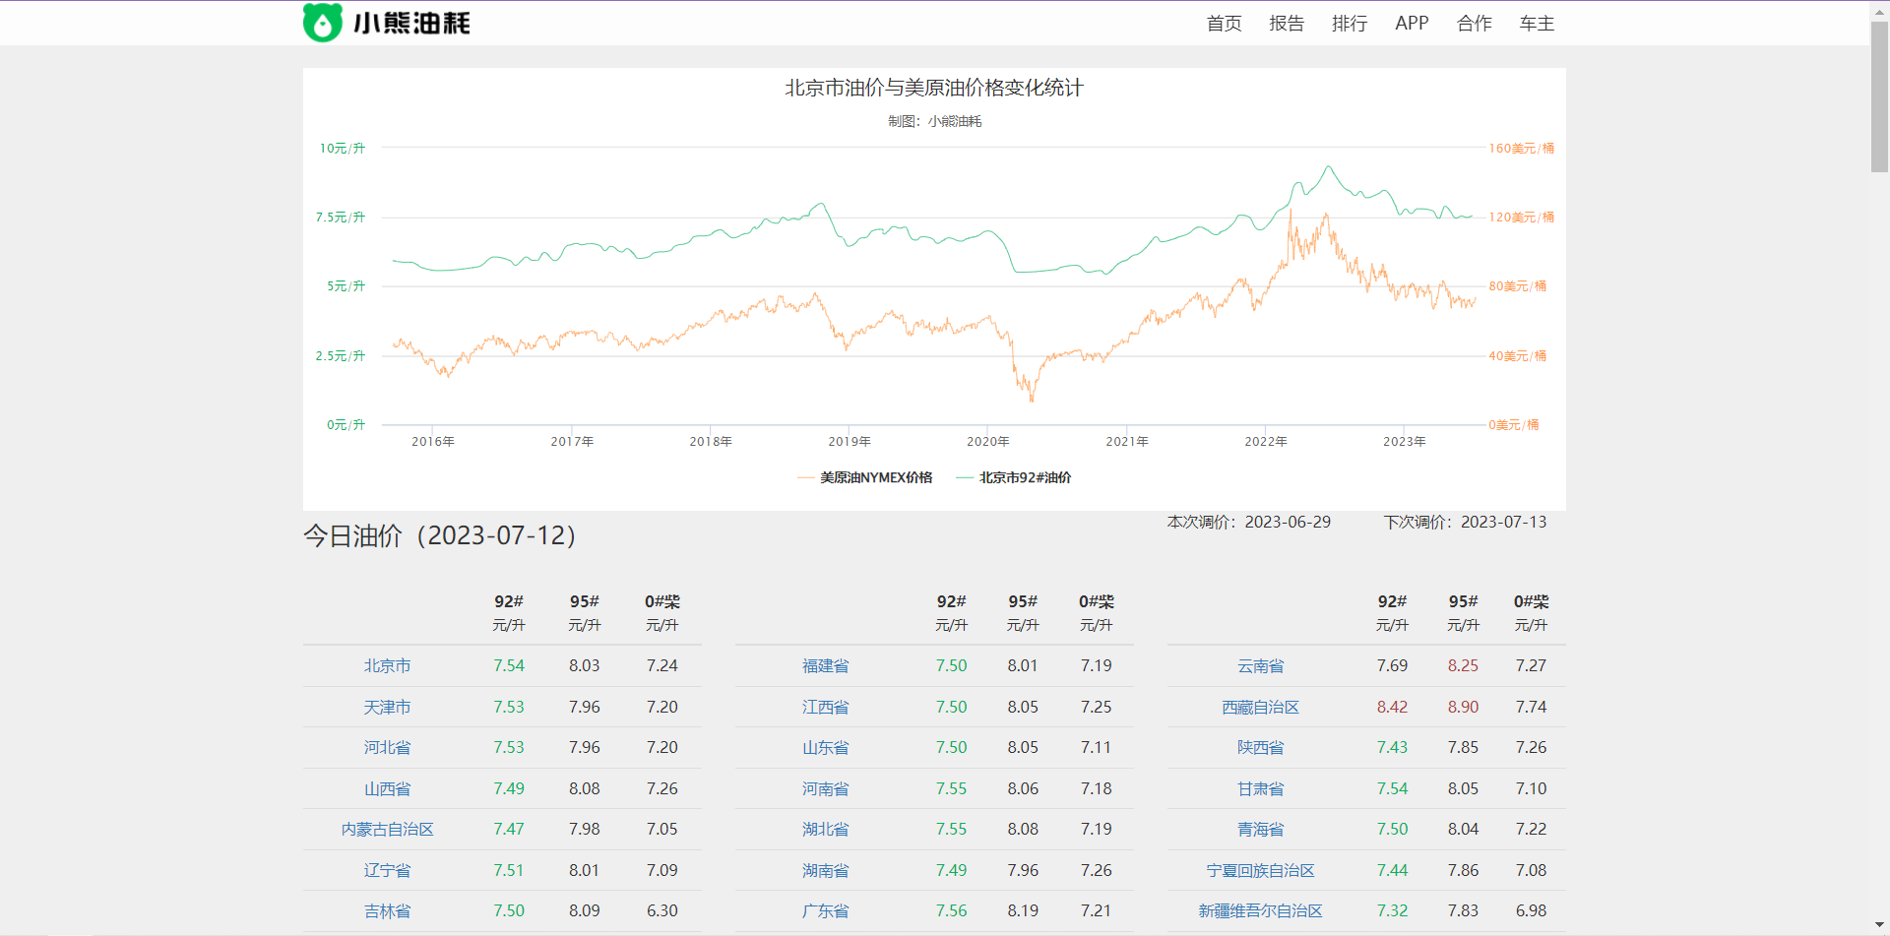Click 云南省 95# price 8.25
This screenshot has width=1890, height=936.
pyautogui.click(x=1463, y=665)
